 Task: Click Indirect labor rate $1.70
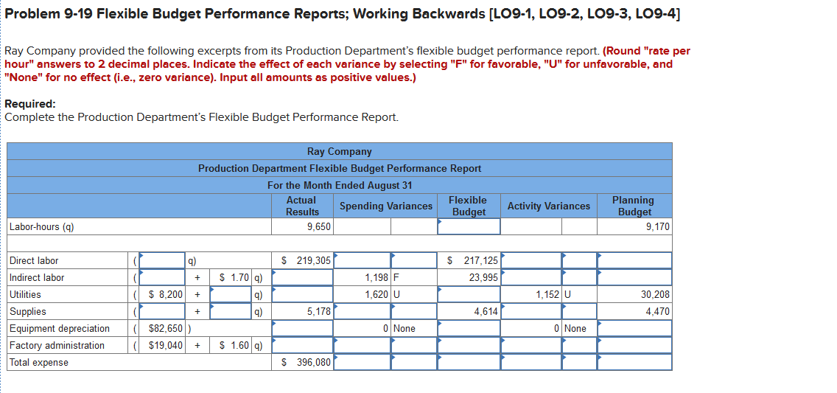click(x=235, y=277)
